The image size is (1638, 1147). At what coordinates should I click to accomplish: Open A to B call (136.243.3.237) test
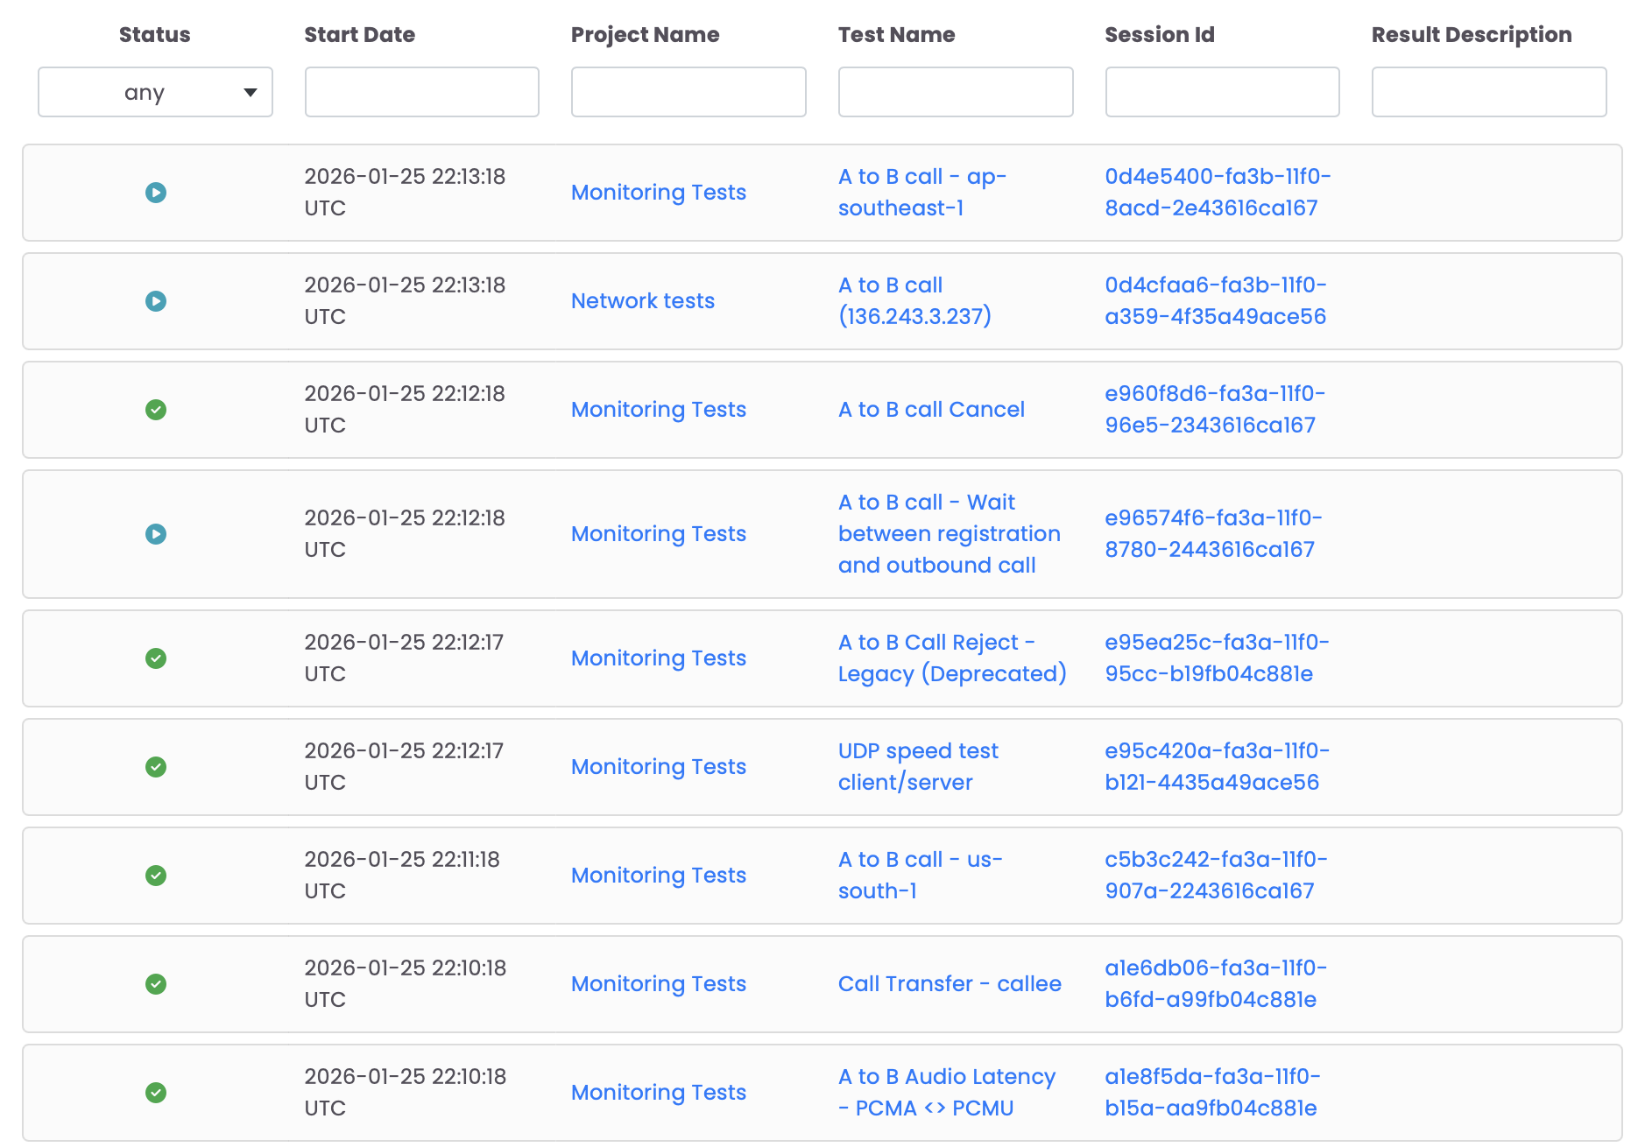(914, 301)
